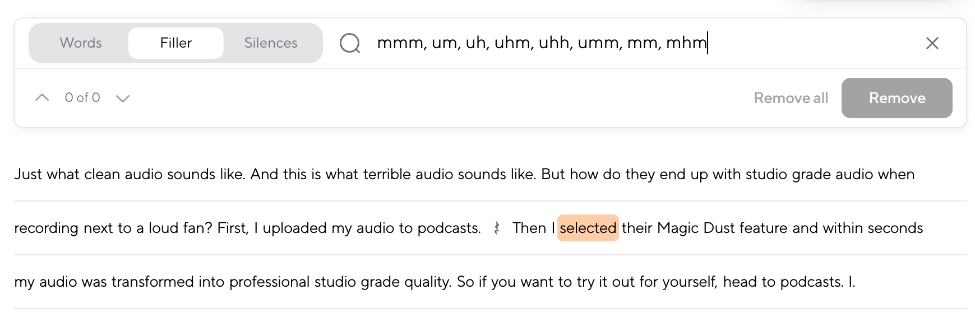Click the magnifier search icon

tap(350, 43)
